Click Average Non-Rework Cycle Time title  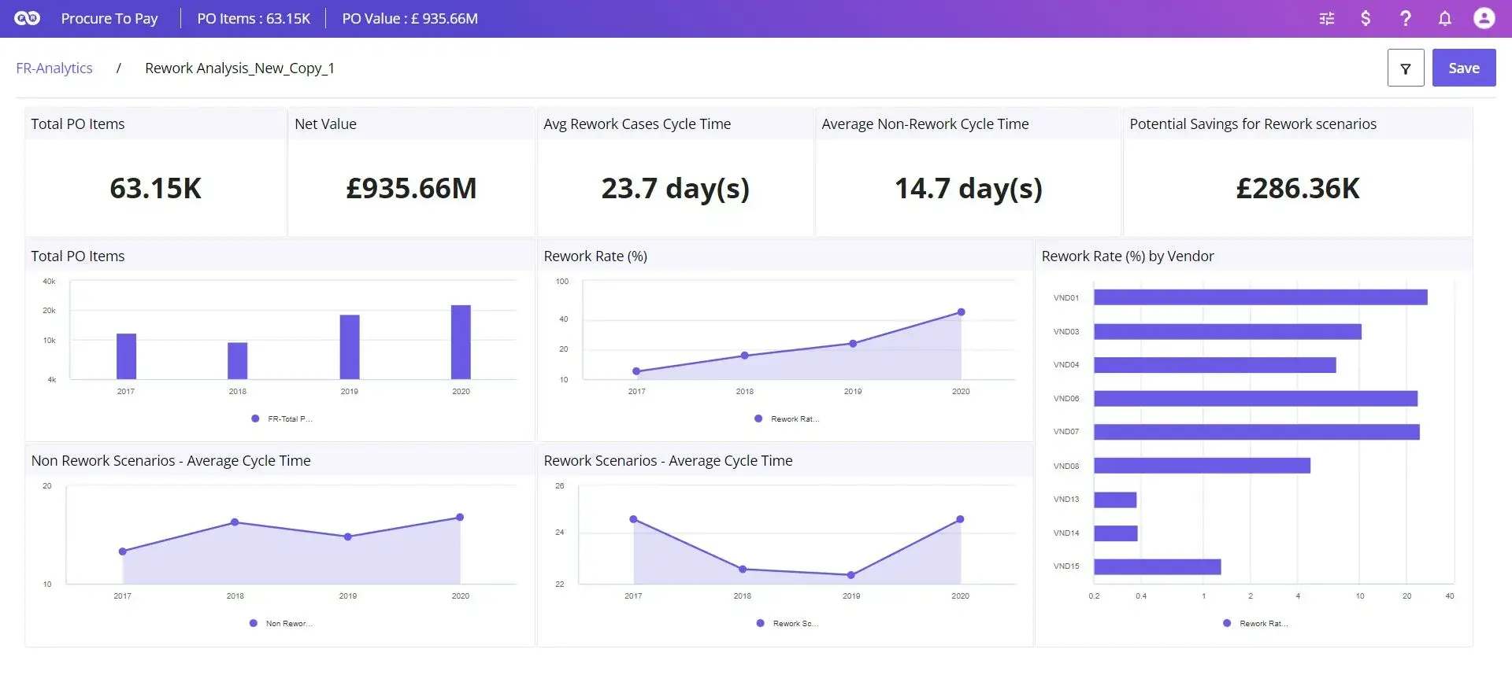point(925,124)
